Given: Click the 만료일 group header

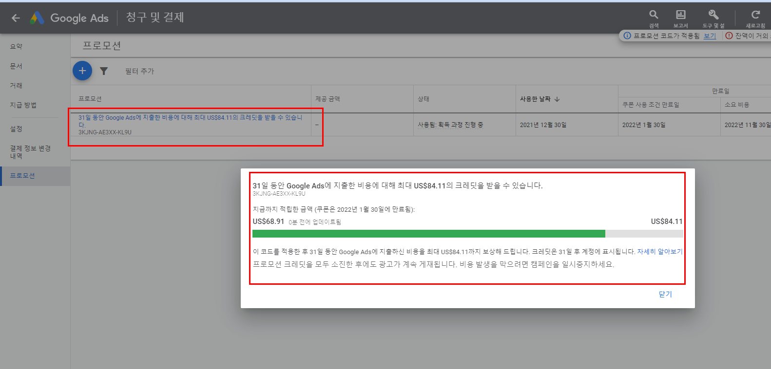Looking at the screenshot, I should coord(720,91).
